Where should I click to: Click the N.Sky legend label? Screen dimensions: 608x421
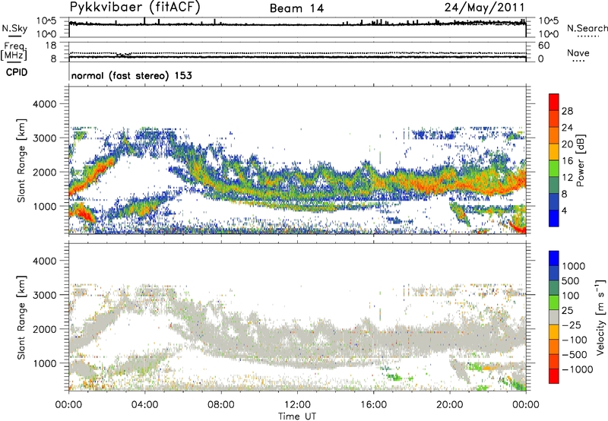pyautogui.click(x=14, y=28)
